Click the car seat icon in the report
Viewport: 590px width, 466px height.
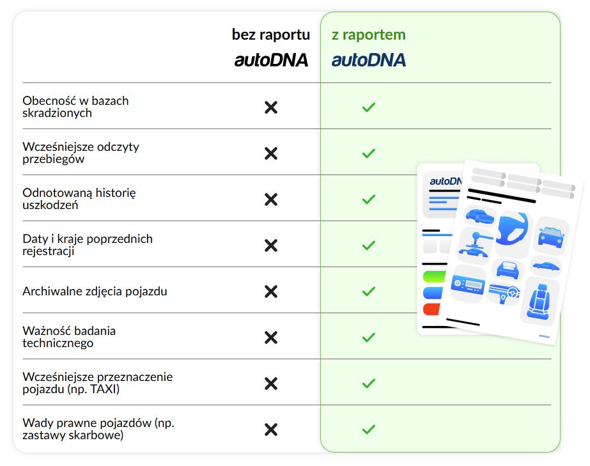540,301
